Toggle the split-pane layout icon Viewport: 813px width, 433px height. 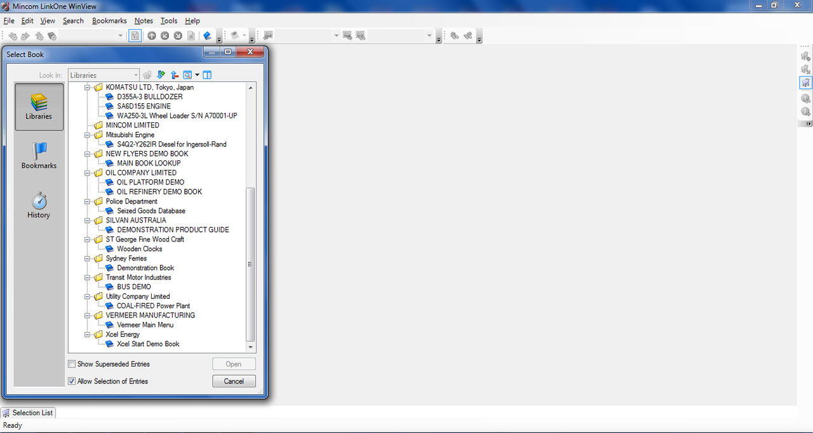pos(207,75)
